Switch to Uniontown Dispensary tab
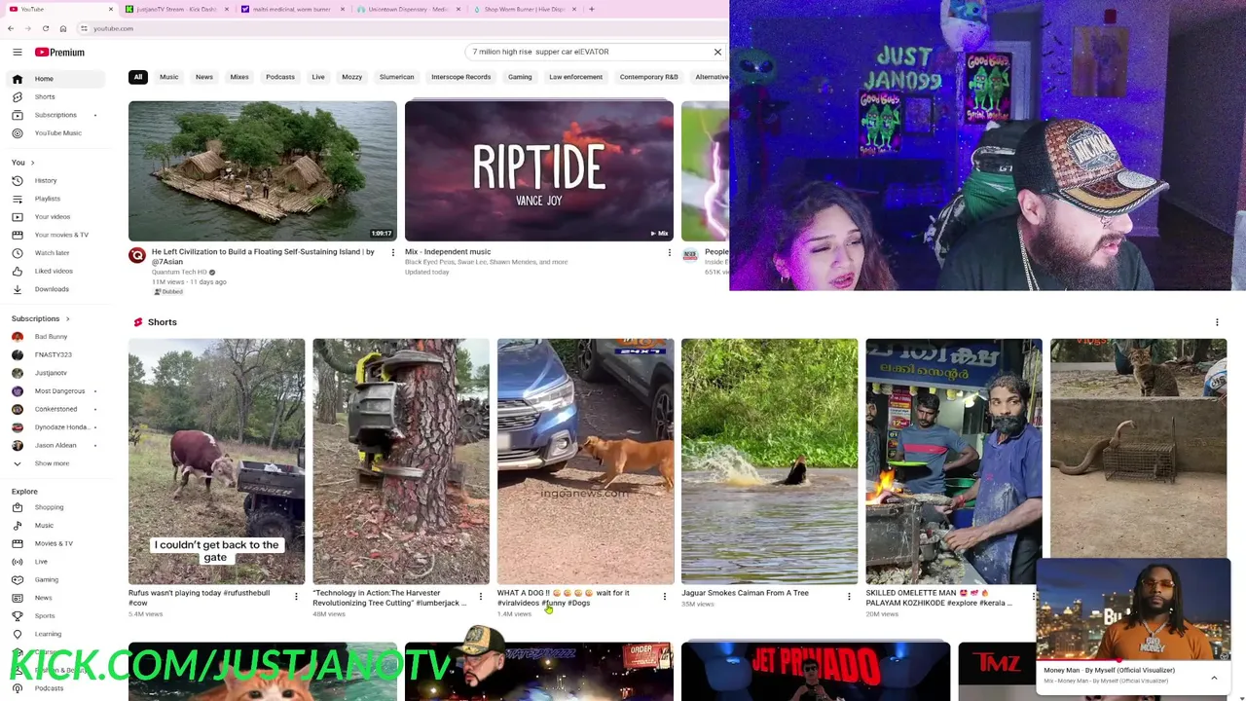Image resolution: width=1246 pixels, height=701 pixels. point(408,9)
